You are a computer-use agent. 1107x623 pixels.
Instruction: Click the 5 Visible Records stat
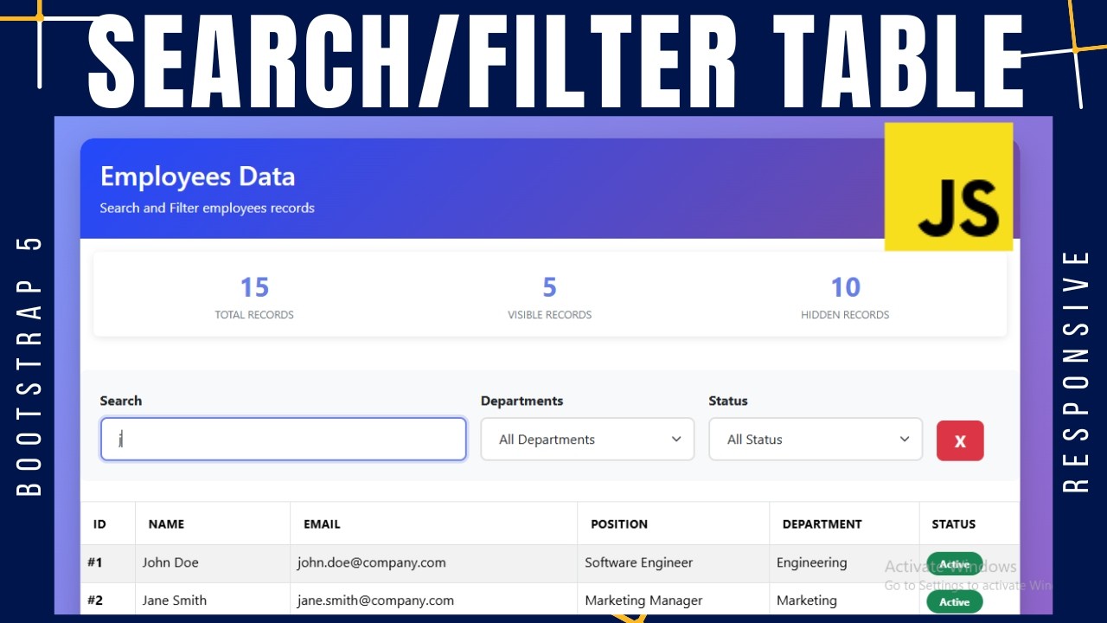[550, 296]
